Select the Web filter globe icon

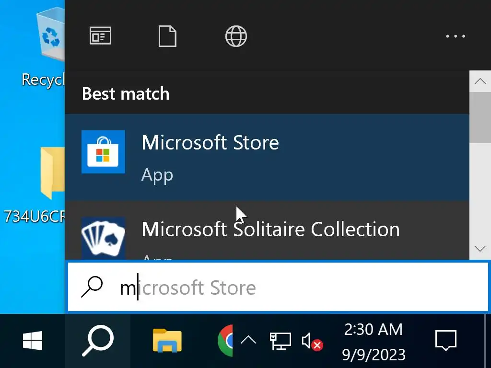pos(236,36)
